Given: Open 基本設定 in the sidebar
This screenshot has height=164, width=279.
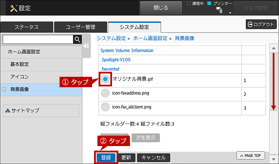Looking at the screenshot, I should (x=41, y=64).
